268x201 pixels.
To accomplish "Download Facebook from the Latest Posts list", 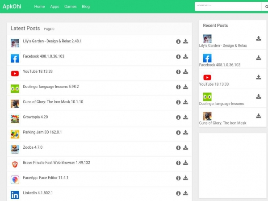I will [186, 56].
